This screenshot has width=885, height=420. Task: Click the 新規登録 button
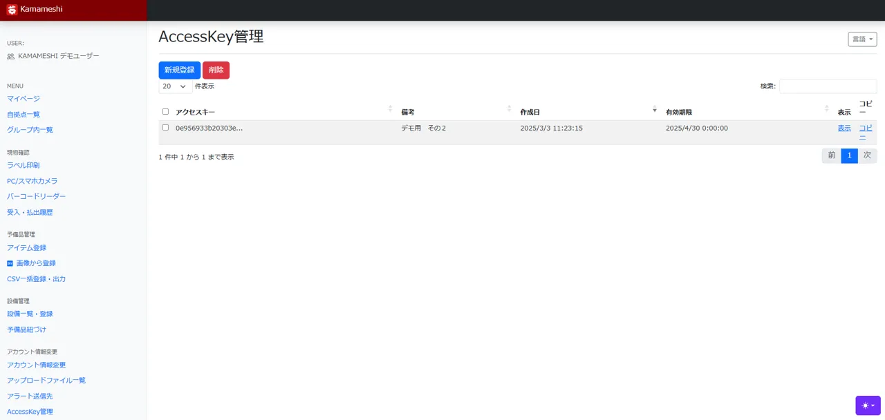click(178, 70)
